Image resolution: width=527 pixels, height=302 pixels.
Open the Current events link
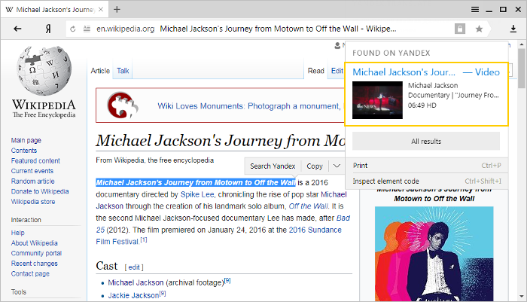[32, 171]
